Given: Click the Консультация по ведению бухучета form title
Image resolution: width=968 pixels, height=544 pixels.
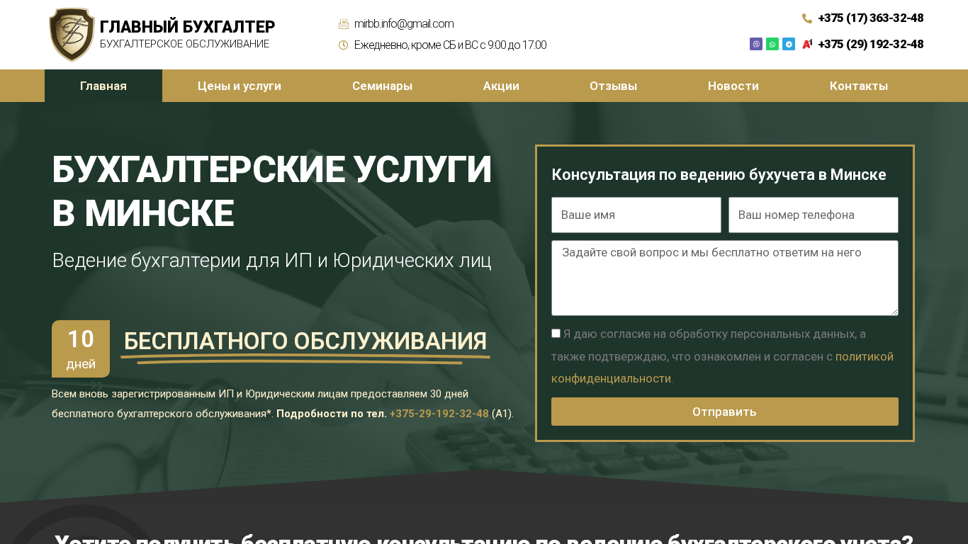Looking at the screenshot, I should click(x=719, y=174).
